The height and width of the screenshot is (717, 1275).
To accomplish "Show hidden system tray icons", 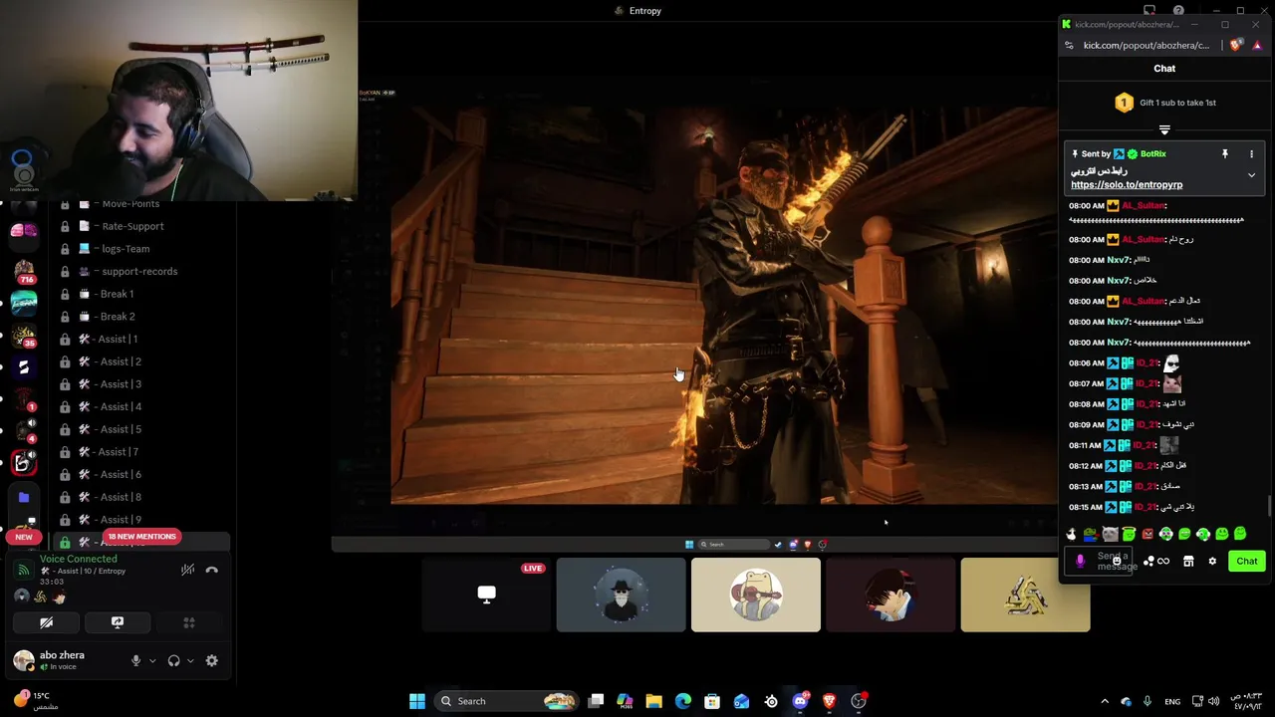I will [1104, 701].
